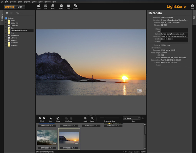The width and height of the screenshot is (196, 153).
Task: Open the Styles gear icon
Action: [61, 7]
